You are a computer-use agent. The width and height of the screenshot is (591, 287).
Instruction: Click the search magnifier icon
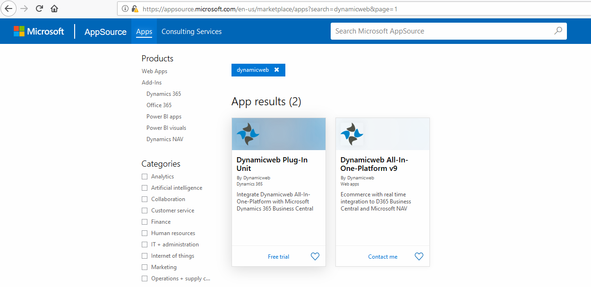click(x=558, y=31)
